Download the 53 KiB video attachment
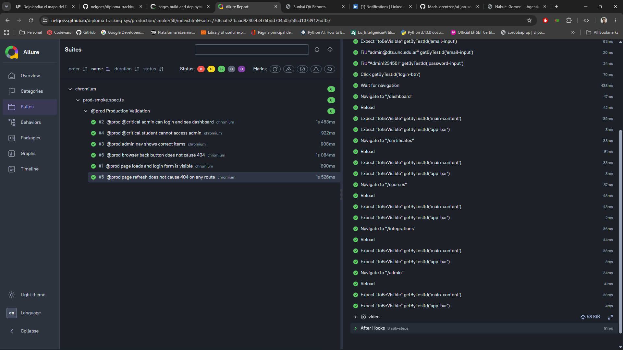The height and width of the screenshot is (350, 623). 590,317
